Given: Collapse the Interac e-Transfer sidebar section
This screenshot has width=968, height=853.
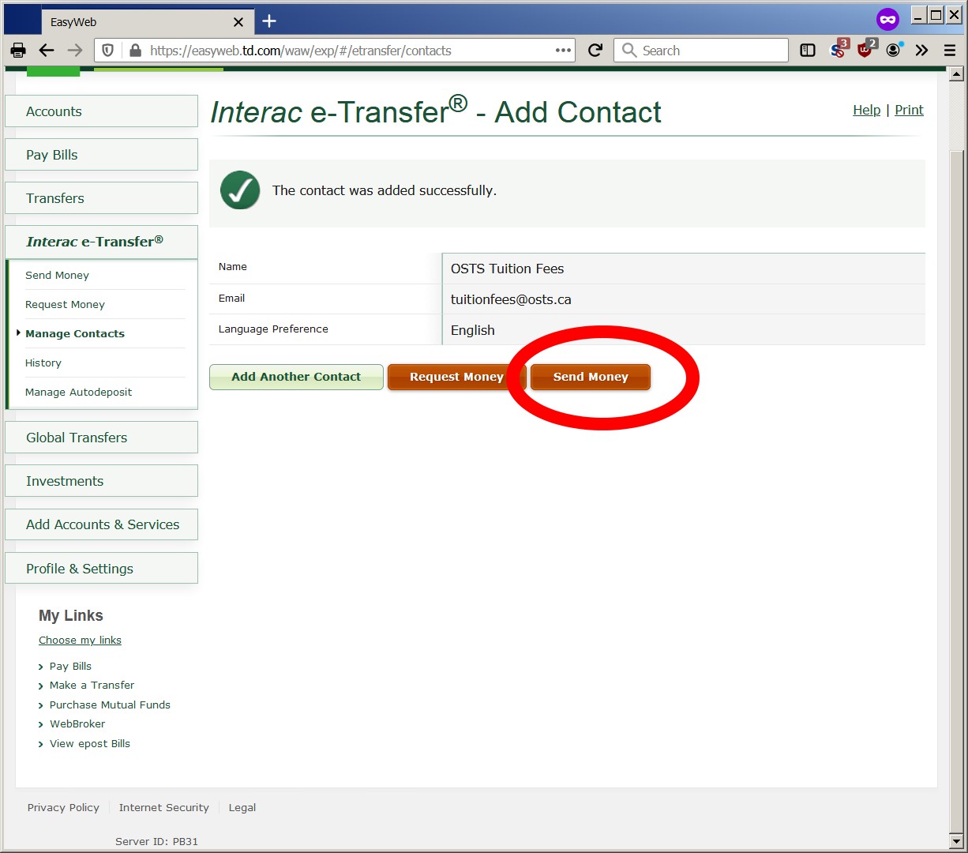Looking at the screenshot, I should coord(101,241).
